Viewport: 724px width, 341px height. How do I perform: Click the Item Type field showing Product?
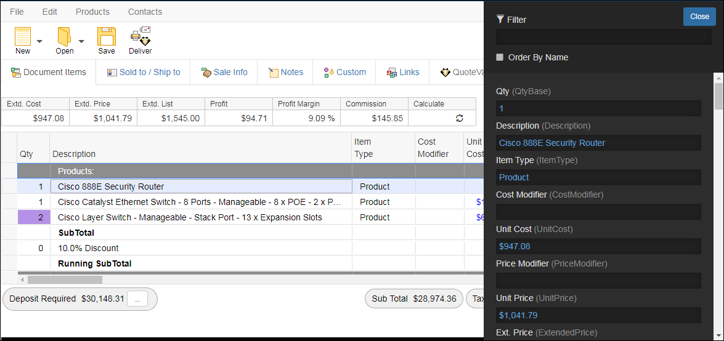click(x=598, y=177)
